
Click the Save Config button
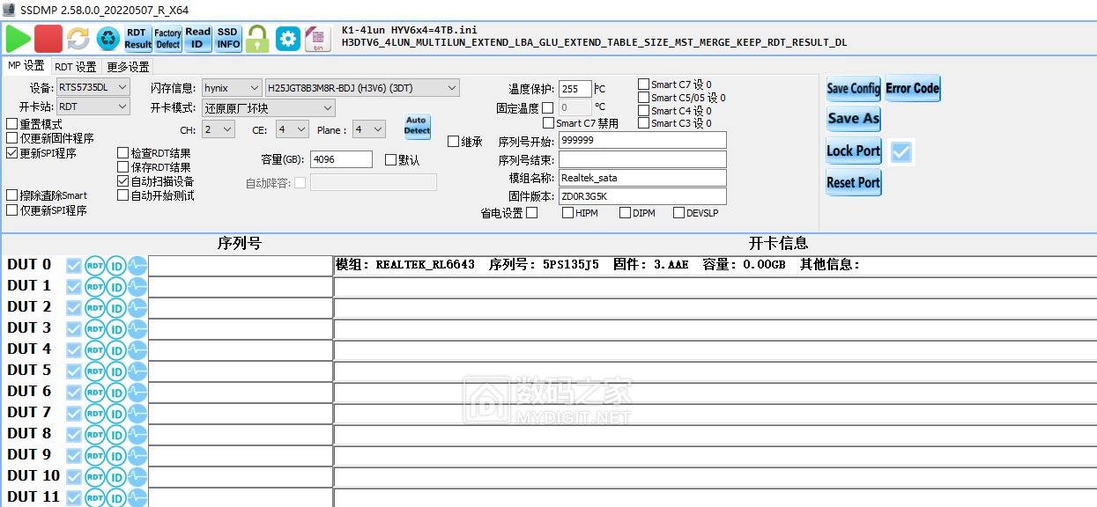[x=853, y=88]
